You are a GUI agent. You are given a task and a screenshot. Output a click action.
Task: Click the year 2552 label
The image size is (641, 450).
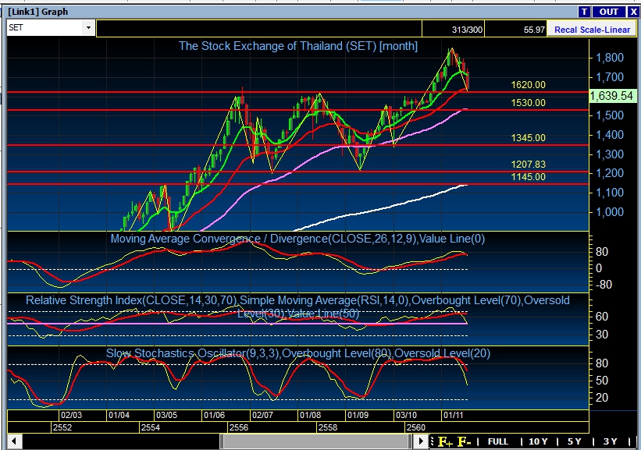62,427
